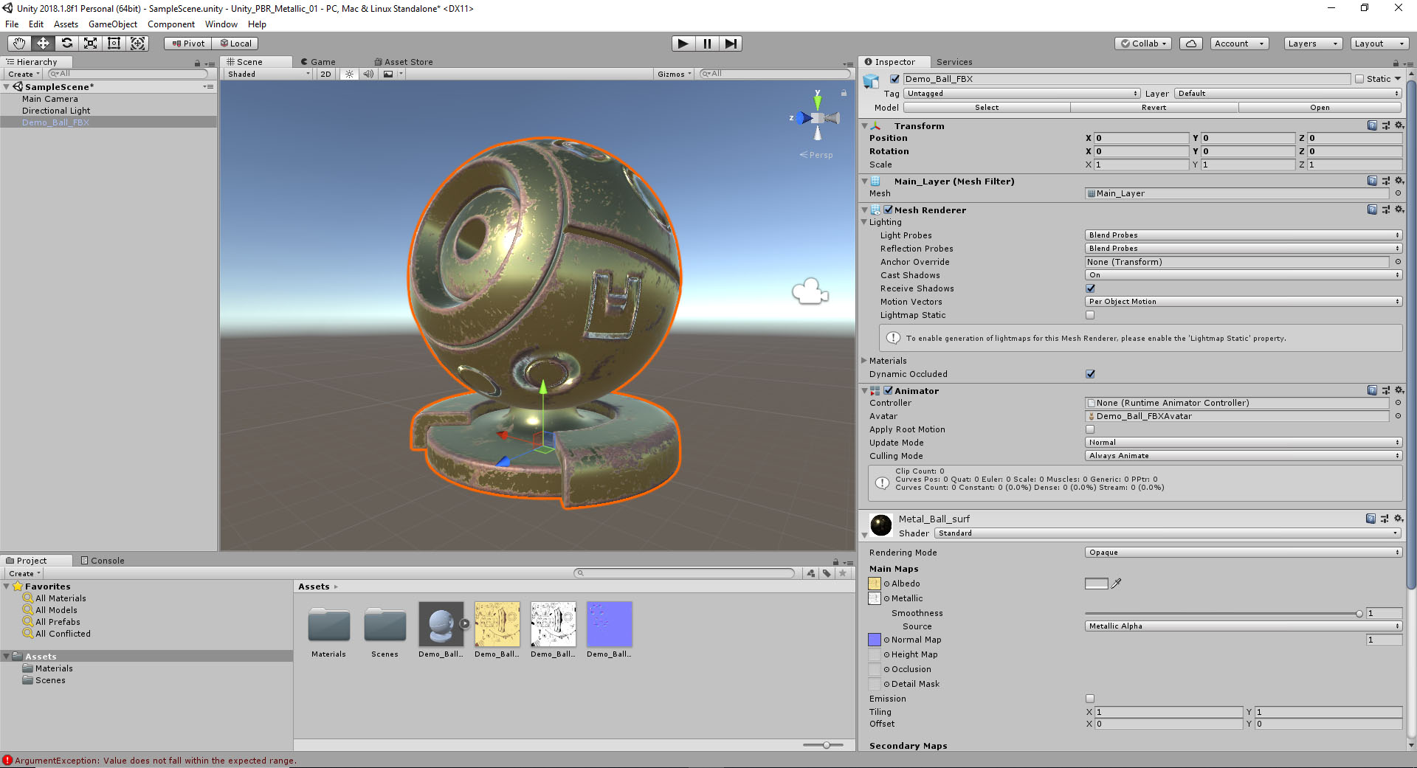Select the Scale tool

click(x=91, y=44)
